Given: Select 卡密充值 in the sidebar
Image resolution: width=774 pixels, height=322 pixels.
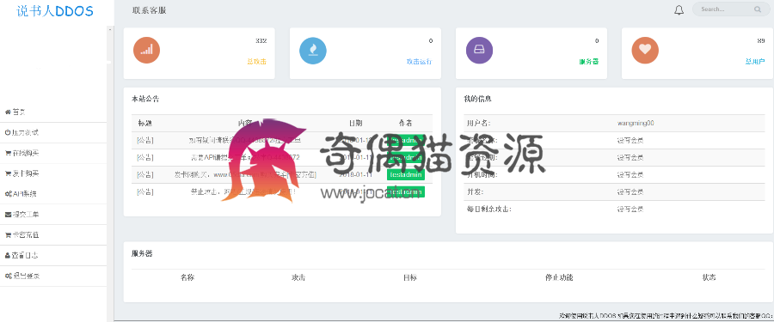Looking at the screenshot, I should pos(53,234).
